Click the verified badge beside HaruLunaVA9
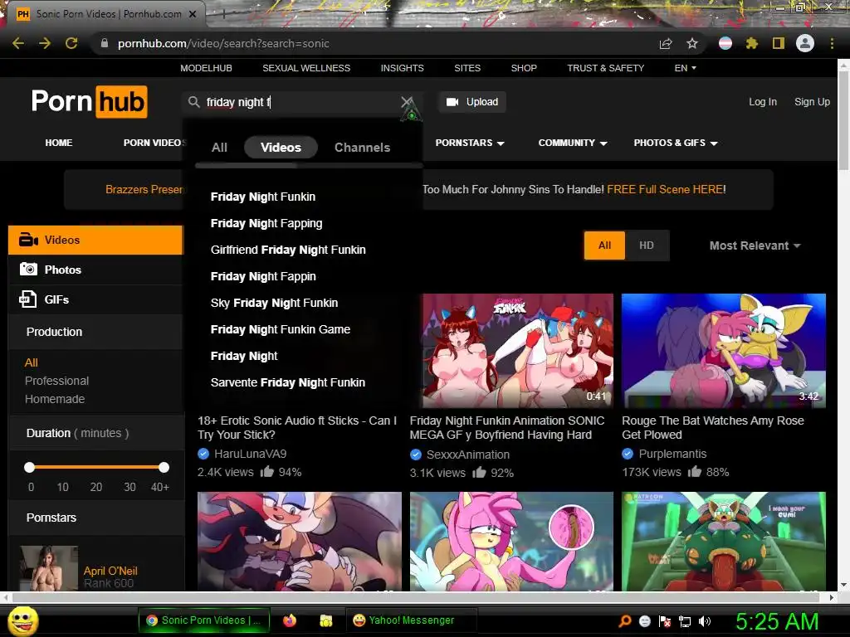The height and width of the screenshot is (637, 850). click(x=203, y=454)
